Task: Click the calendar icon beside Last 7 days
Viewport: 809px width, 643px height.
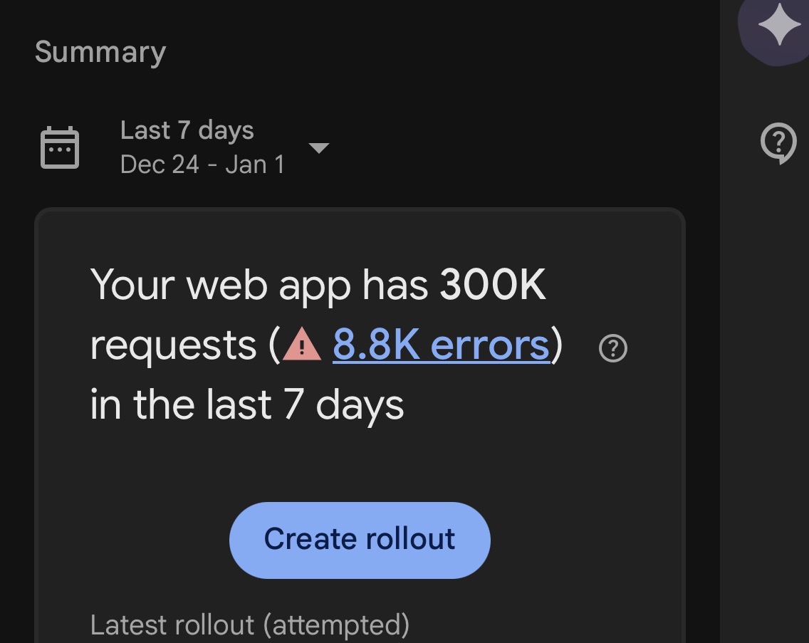Action: [60, 147]
